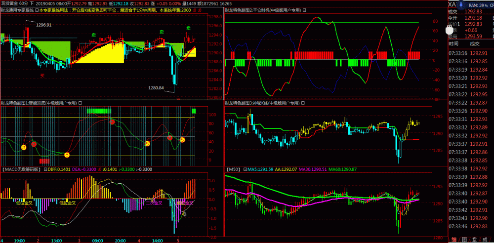Switch to the 细 tab
Image resolution: width=494 pixels, height=243 pixels.
453,239
